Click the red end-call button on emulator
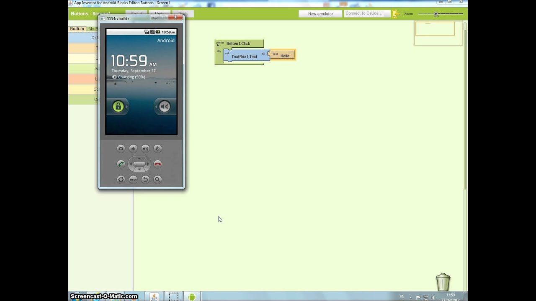This screenshot has height=301, width=536. (x=157, y=164)
